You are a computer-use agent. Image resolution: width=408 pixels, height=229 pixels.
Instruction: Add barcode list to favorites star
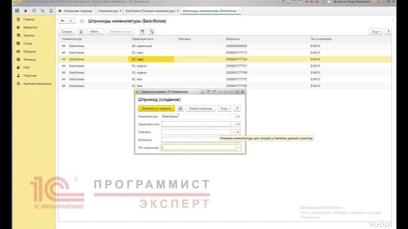(82, 21)
